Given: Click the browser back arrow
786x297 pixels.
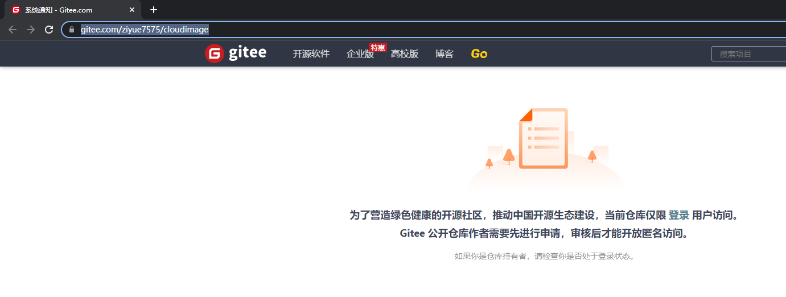Looking at the screenshot, I should coord(13,29).
